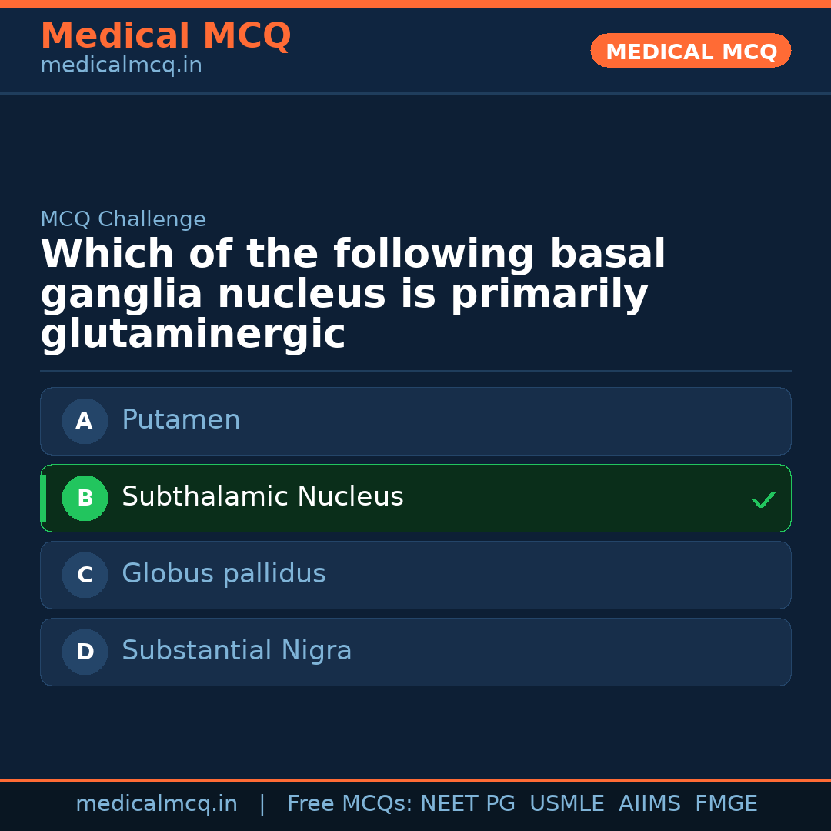Click the AIIMS label in the footer

coord(650,803)
